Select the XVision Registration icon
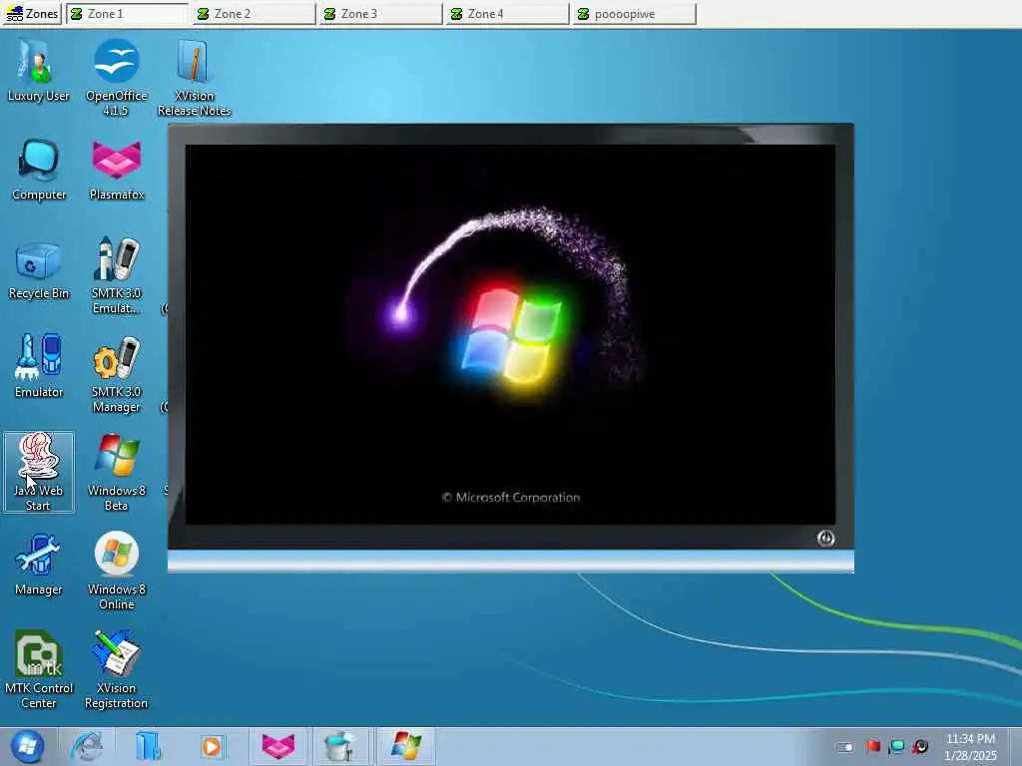Viewport: 1022px width, 766px height. [x=117, y=669]
